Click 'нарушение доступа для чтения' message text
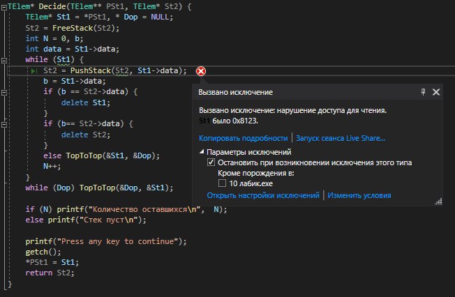Viewport: 455px width, 297px height. point(331,110)
